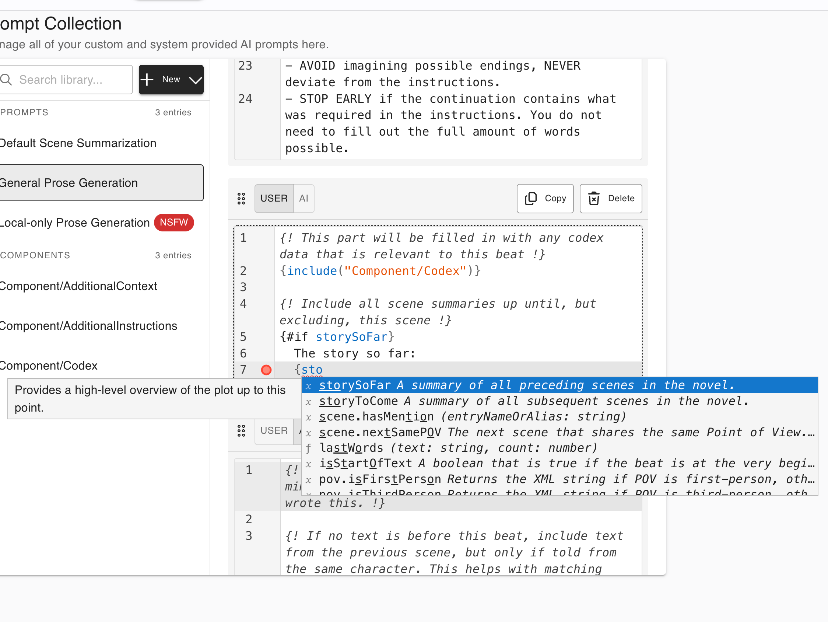
Task: Select the USER tab on the second block
Action: pyautogui.click(x=274, y=431)
